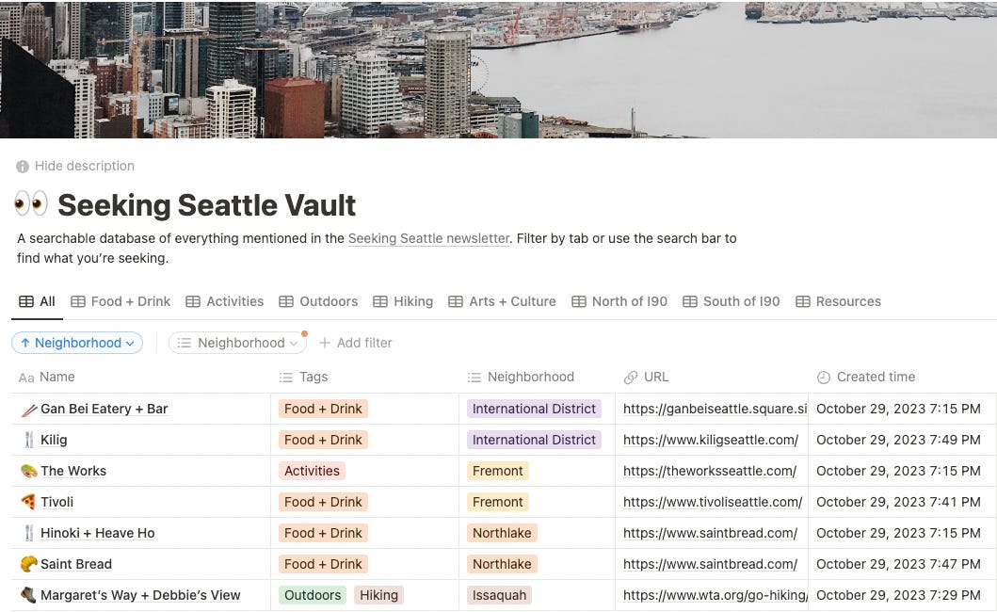Open the Tivoli entry
The width and height of the screenshot is (997, 612).
coord(57,503)
